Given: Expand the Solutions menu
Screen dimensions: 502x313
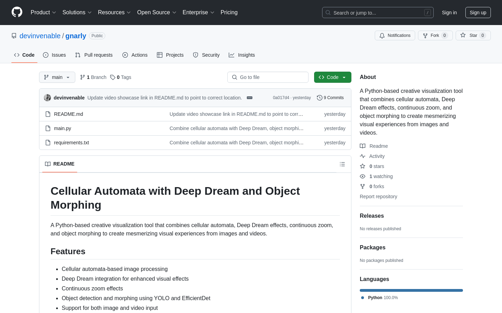Looking at the screenshot, I should click(77, 13).
